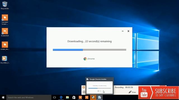The image size is (179, 100).
Task: Launch Microsoft Edge from the taskbar
Action: pyautogui.click(x=61, y=97)
